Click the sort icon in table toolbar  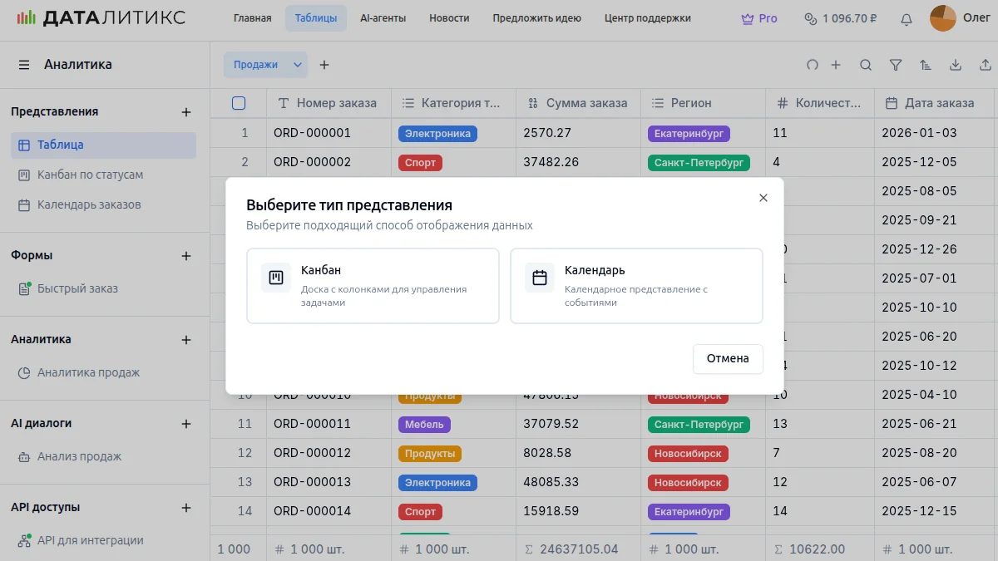pos(926,65)
